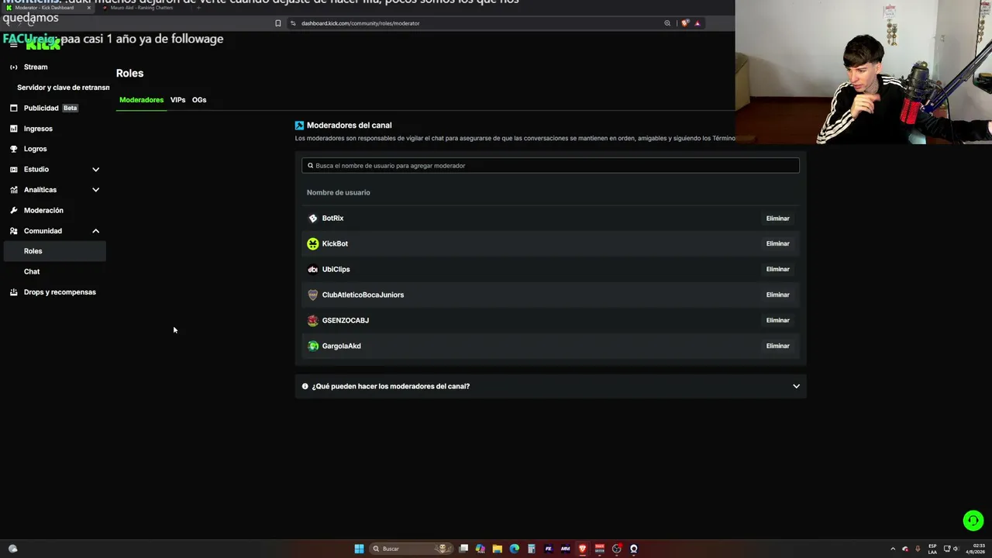992x558 pixels.
Task: Click the GargolaAkd avatar
Action: (x=313, y=346)
